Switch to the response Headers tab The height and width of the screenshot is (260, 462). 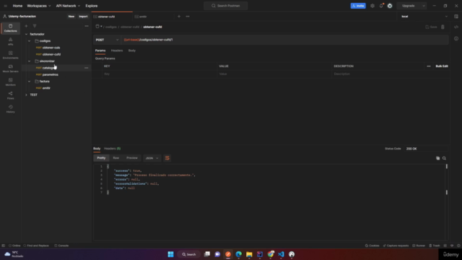pyautogui.click(x=112, y=149)
